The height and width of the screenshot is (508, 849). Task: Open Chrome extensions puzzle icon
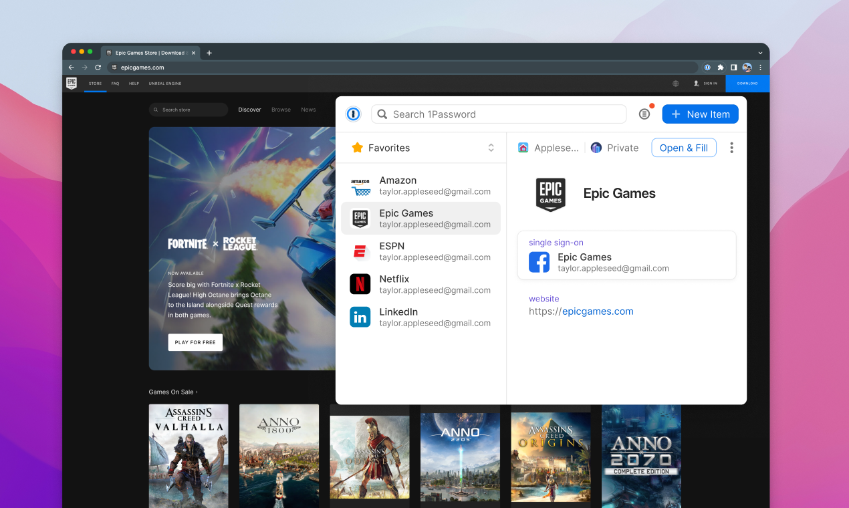[721, 68]
